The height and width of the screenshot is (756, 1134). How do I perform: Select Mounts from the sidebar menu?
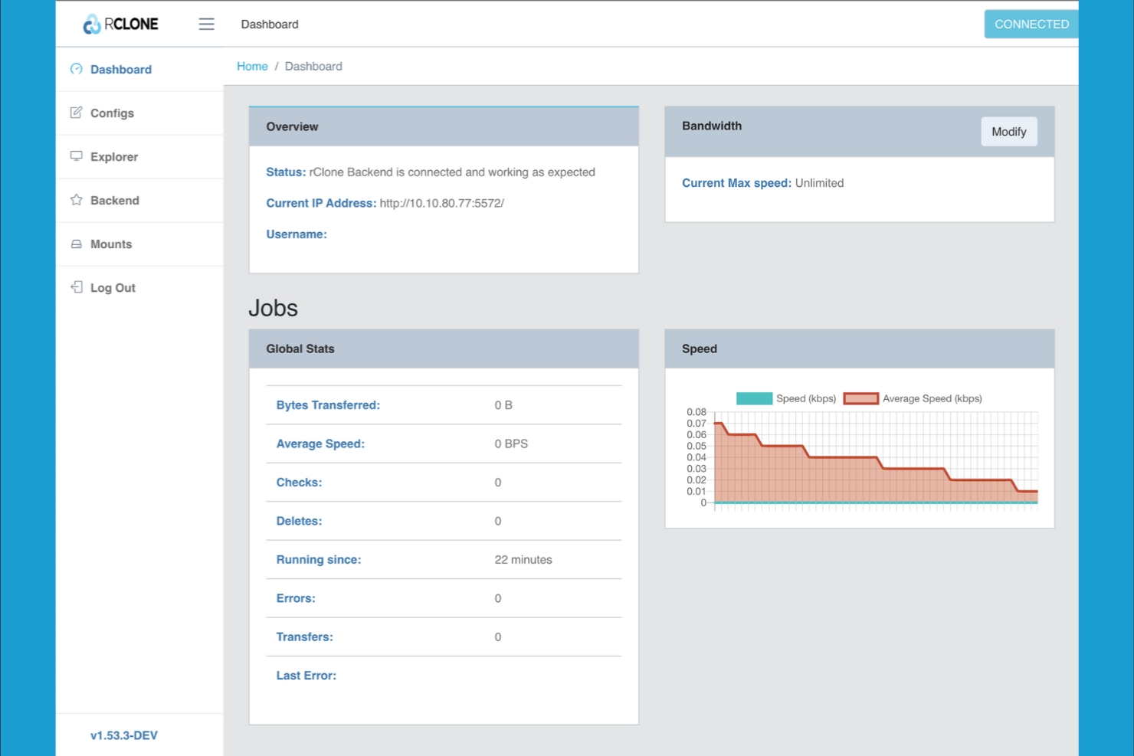point(111,244)
